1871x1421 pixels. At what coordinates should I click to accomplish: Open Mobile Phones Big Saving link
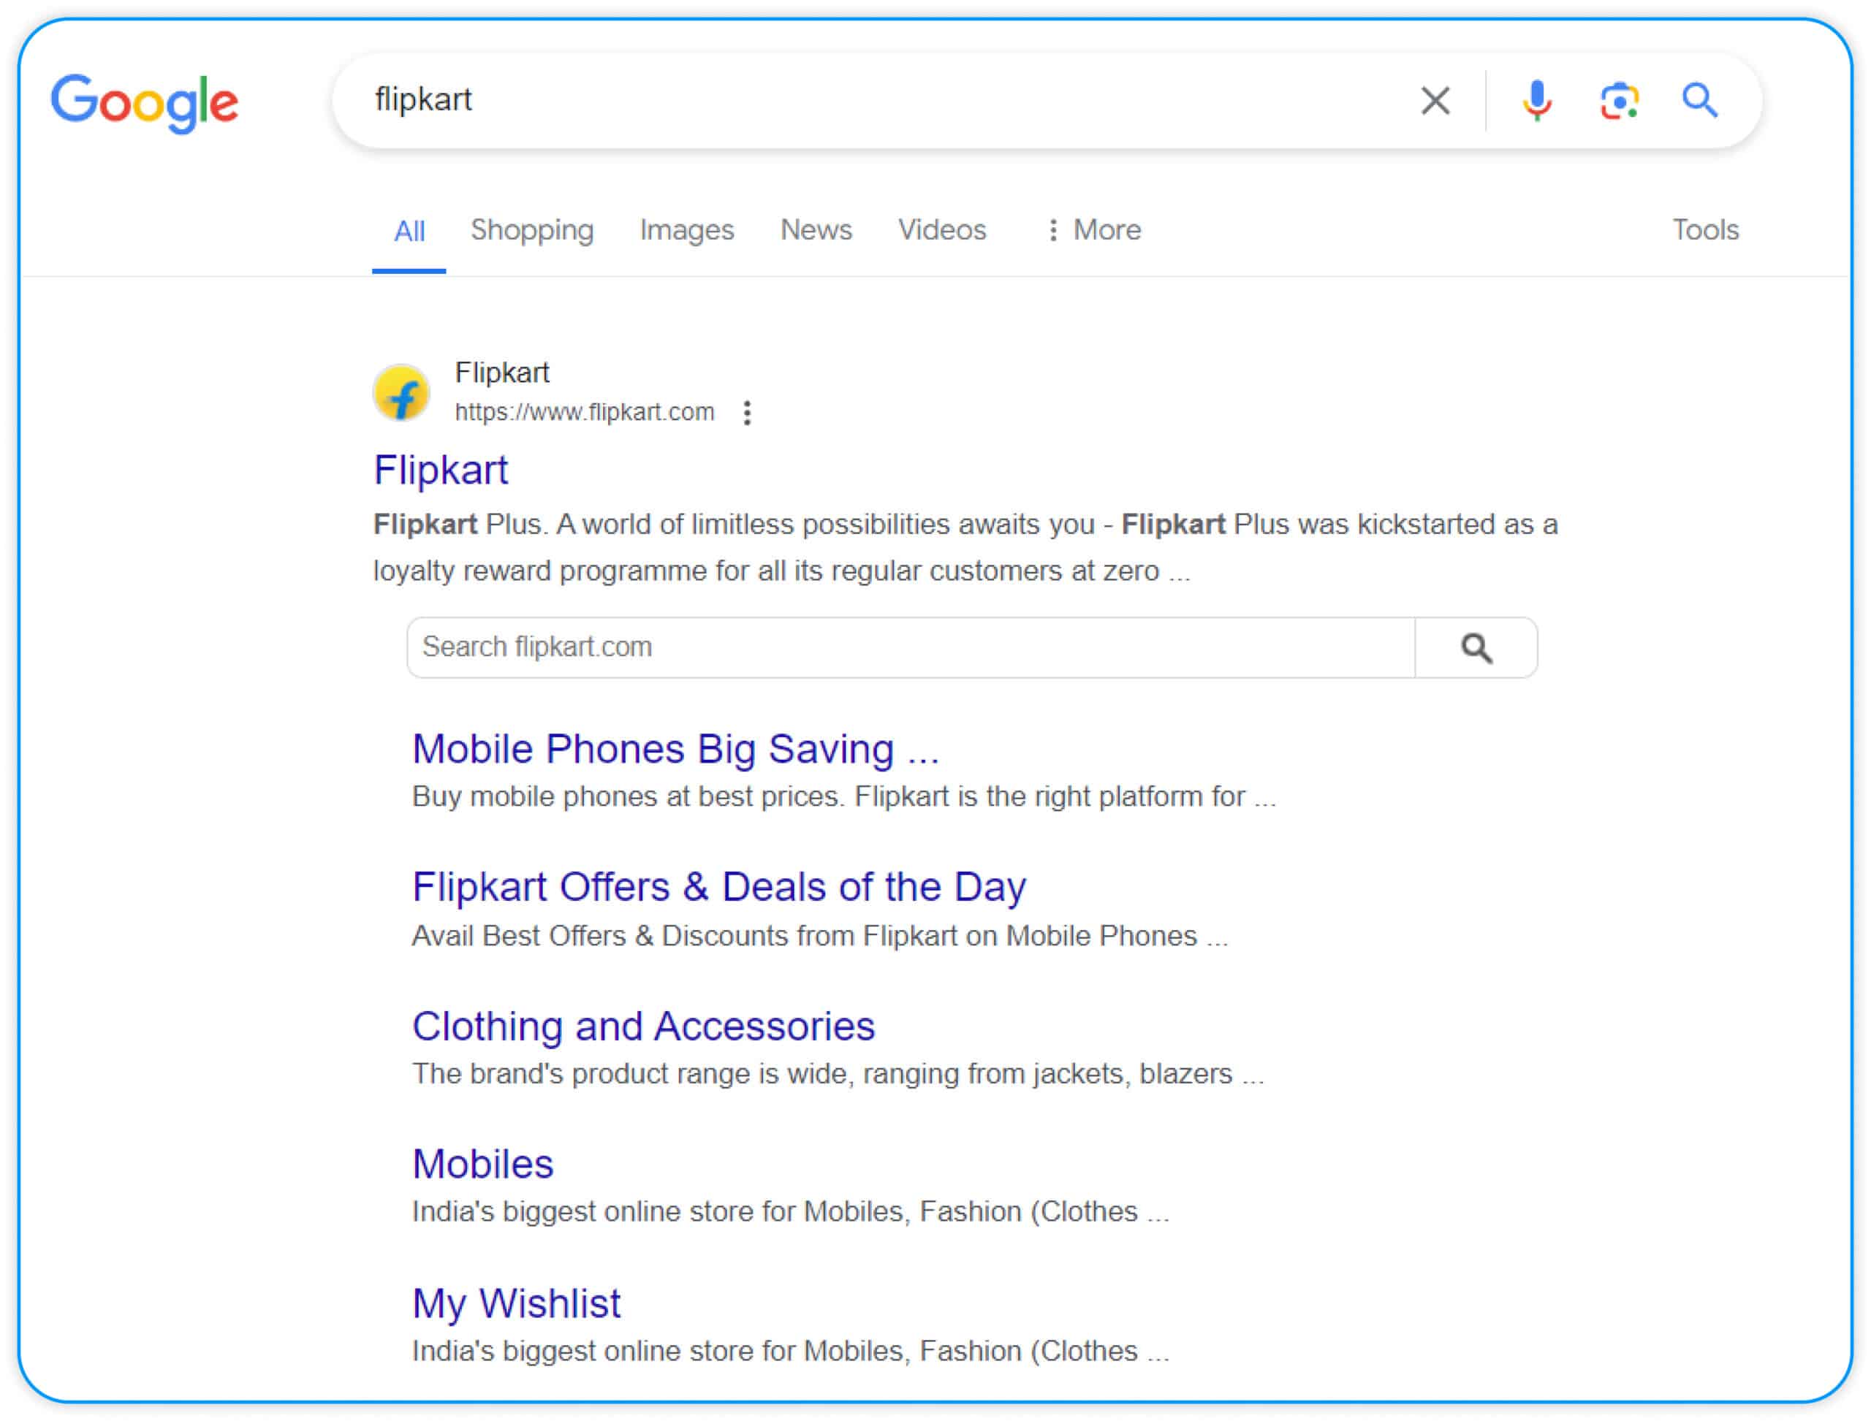676,750
